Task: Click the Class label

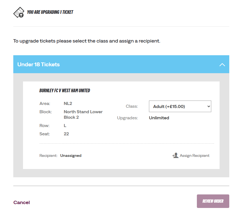Action: pyautogui.click(x=132, y=106)
